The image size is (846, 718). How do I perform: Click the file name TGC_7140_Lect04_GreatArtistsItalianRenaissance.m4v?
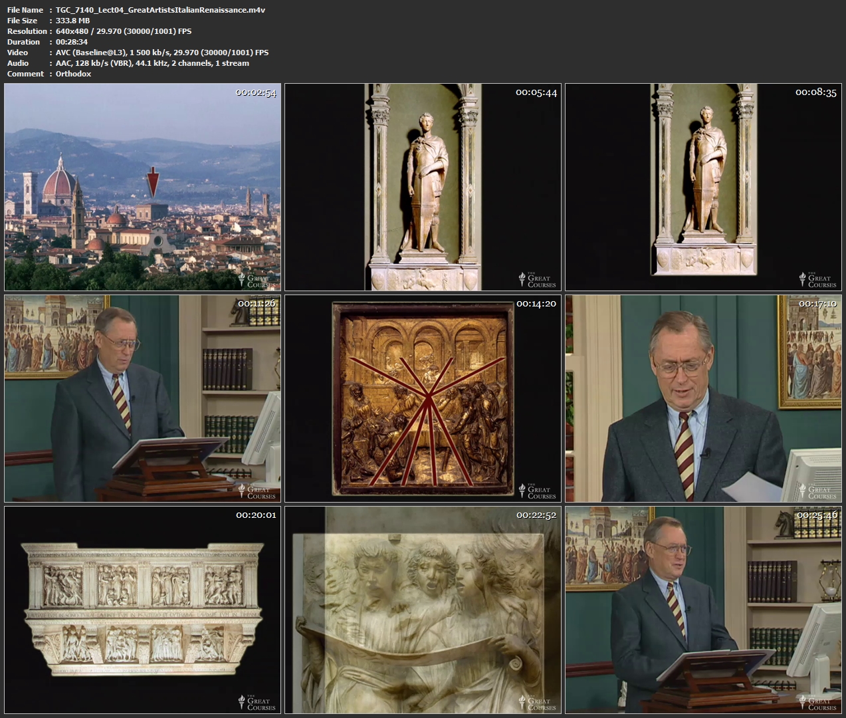click(x=160, y=10)
